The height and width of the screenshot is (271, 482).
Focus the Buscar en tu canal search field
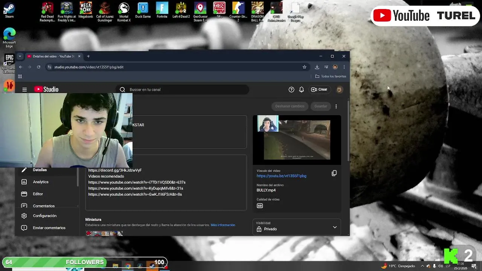[x=183, y=90]
